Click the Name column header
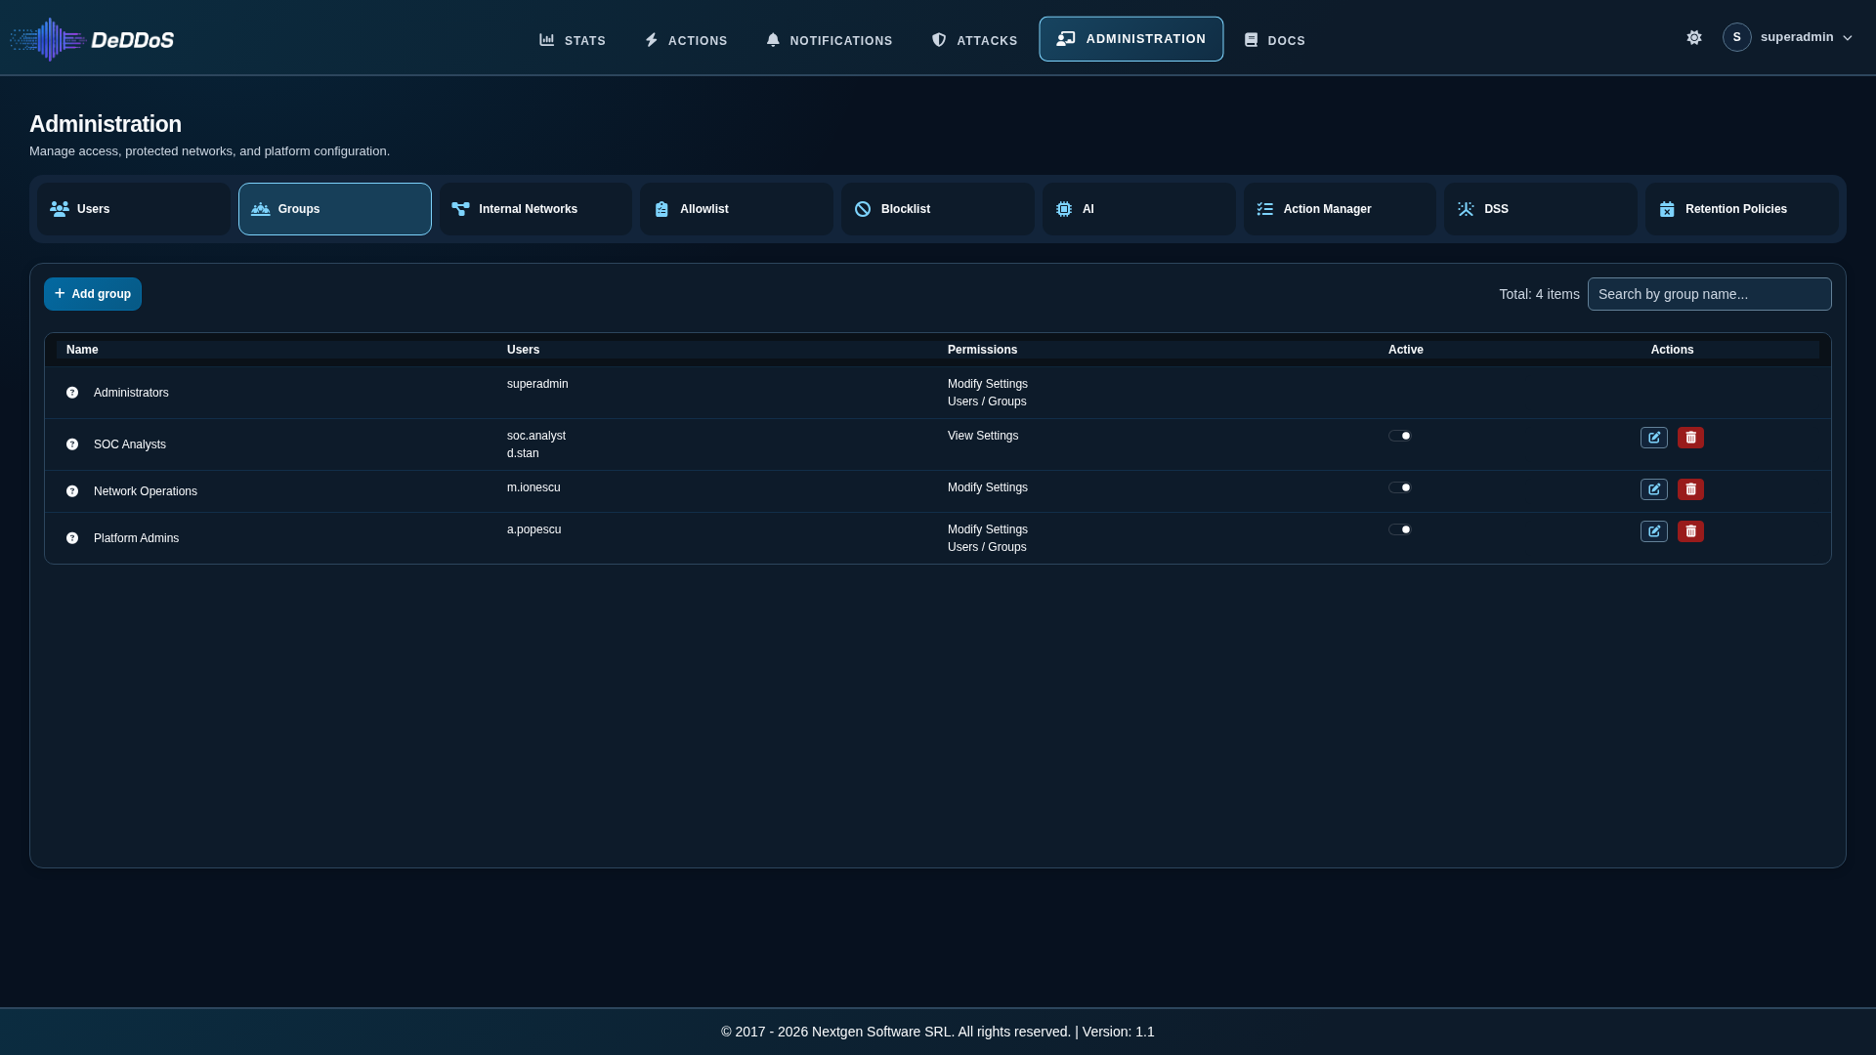 [82, 350]
